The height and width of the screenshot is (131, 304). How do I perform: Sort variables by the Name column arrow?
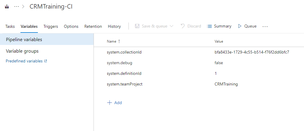point(119,41)
